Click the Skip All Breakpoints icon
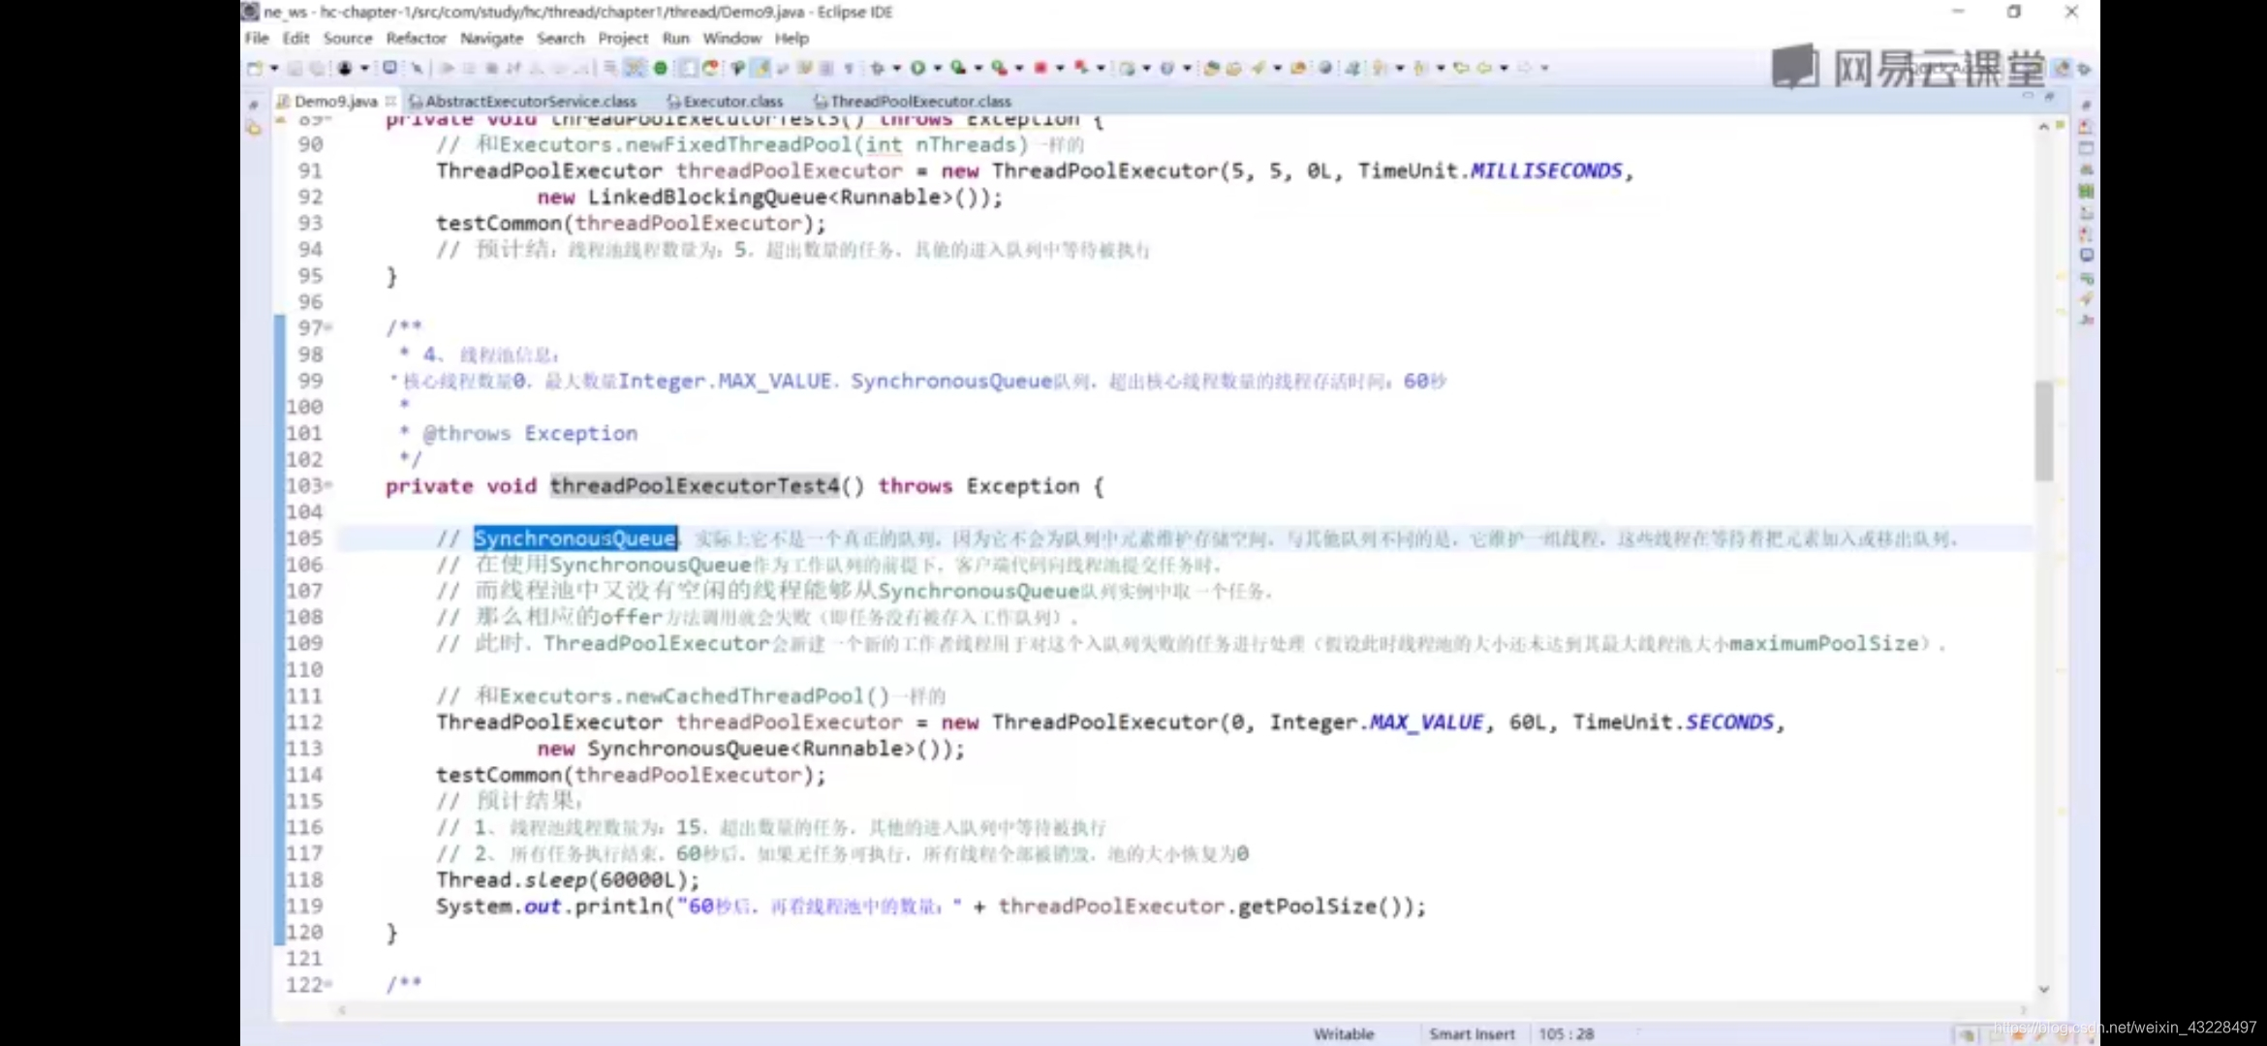 pos(417,68)
